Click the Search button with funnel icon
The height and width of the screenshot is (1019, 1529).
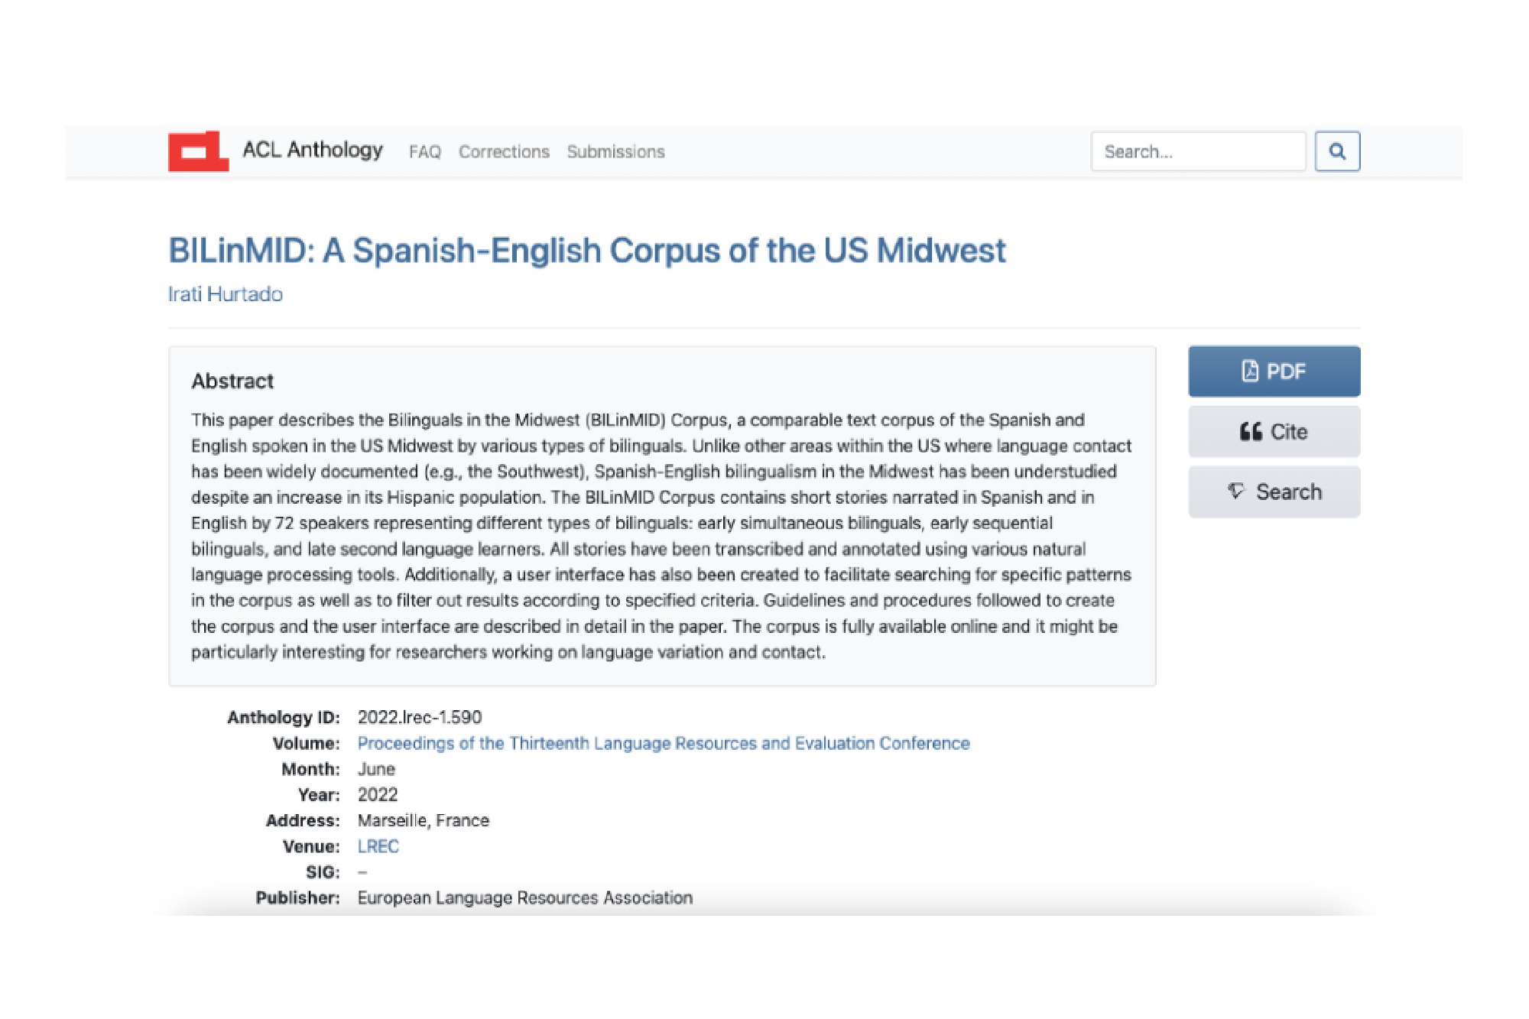[x=1274, y=492]
